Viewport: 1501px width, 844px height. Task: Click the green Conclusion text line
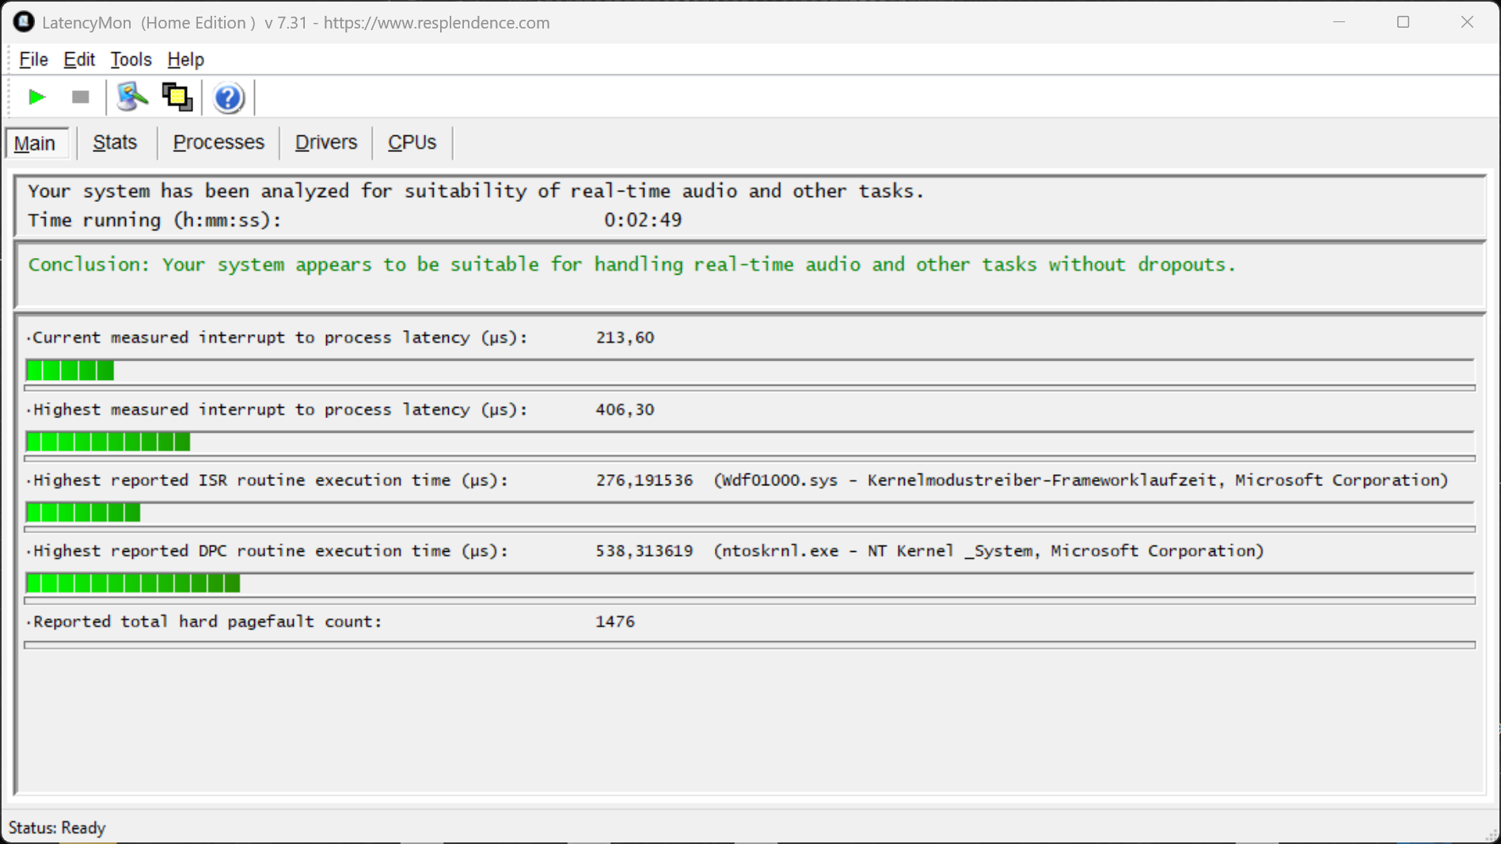[632, 264]
